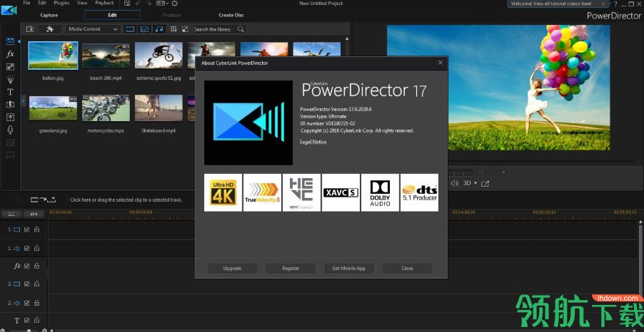
Task: Toggle audio files filter in library
Action: (159, 29)
